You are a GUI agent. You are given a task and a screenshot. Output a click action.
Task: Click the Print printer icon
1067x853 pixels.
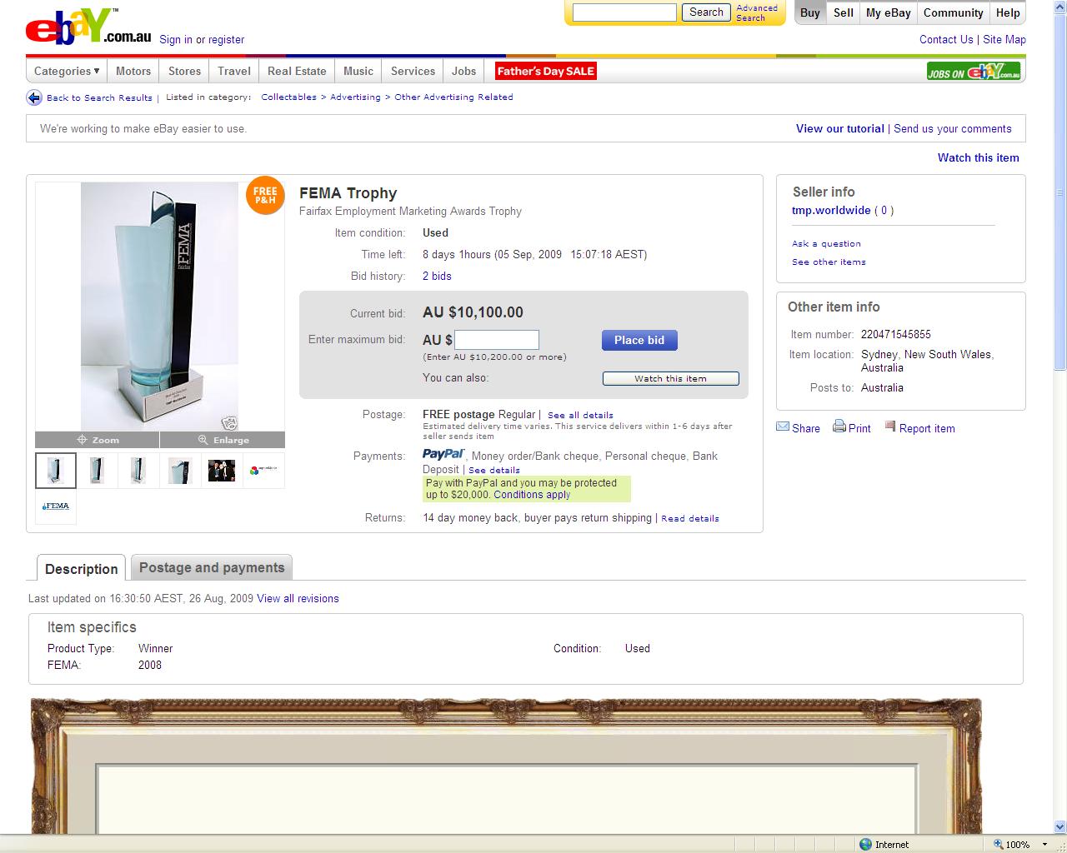pos(839,427)
